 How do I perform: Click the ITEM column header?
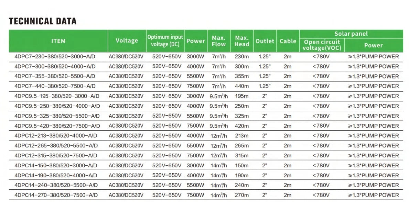[x=58, y=41]
